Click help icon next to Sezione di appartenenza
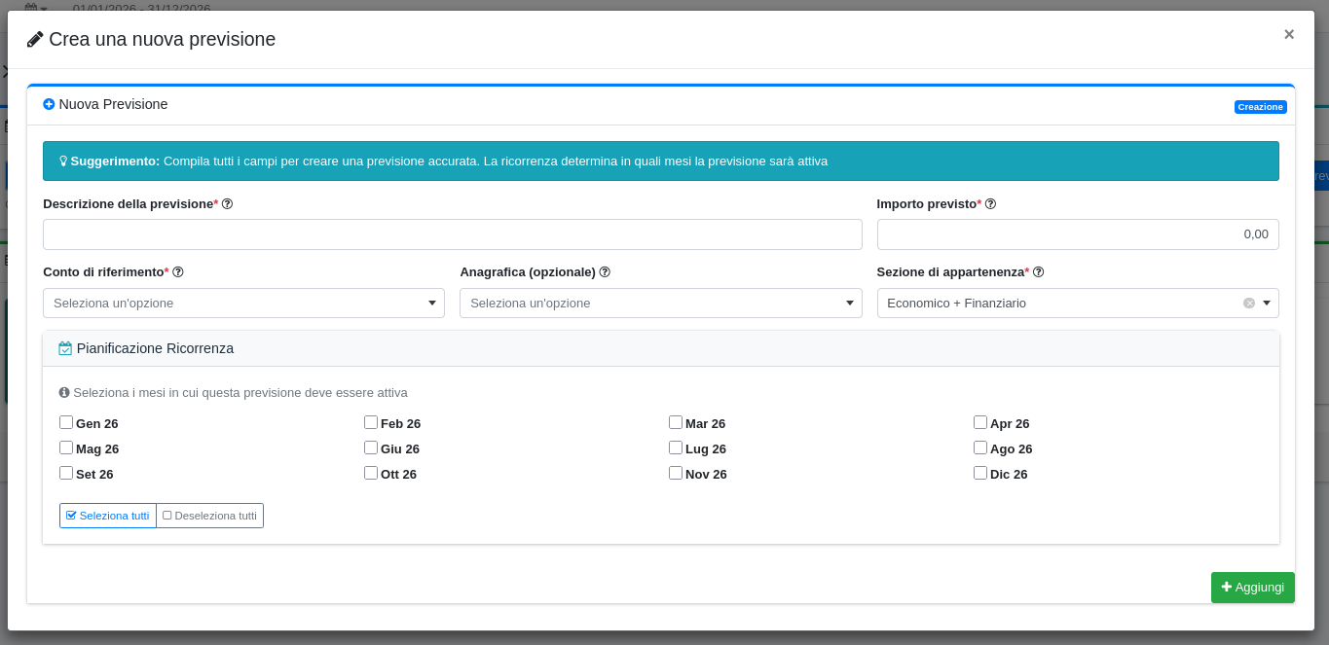This screenshot has width=1329, height=645. click(x=1038, y=272)
